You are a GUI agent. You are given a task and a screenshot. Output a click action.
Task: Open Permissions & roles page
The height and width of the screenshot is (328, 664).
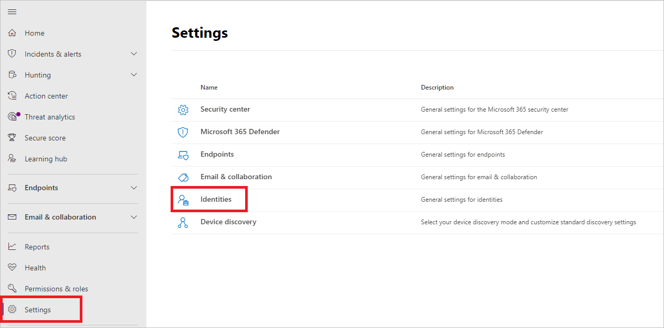[x=56, y=289]
